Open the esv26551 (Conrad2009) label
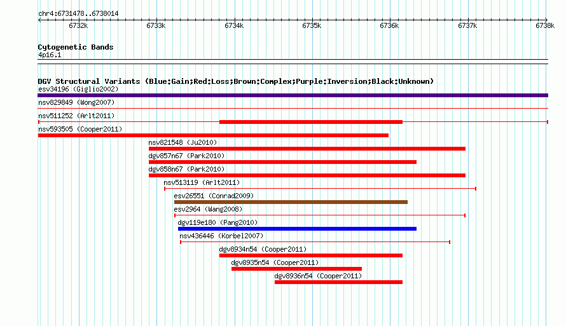Viewport: 566px width, 326px height. 214,196
